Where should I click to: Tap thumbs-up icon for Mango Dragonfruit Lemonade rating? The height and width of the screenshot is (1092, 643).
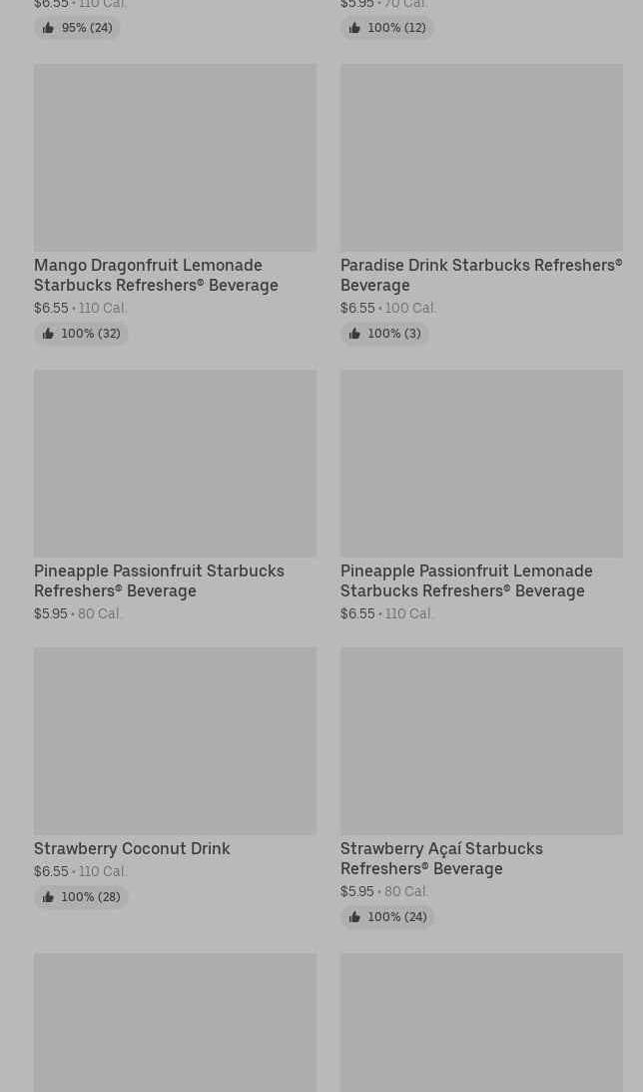pyautogui.click(x=48, y=334)
